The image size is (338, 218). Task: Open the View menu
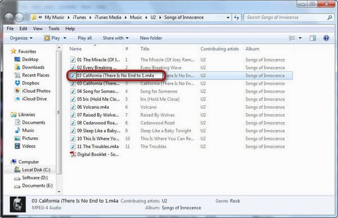pyautogui.click(x=38, y=29)
